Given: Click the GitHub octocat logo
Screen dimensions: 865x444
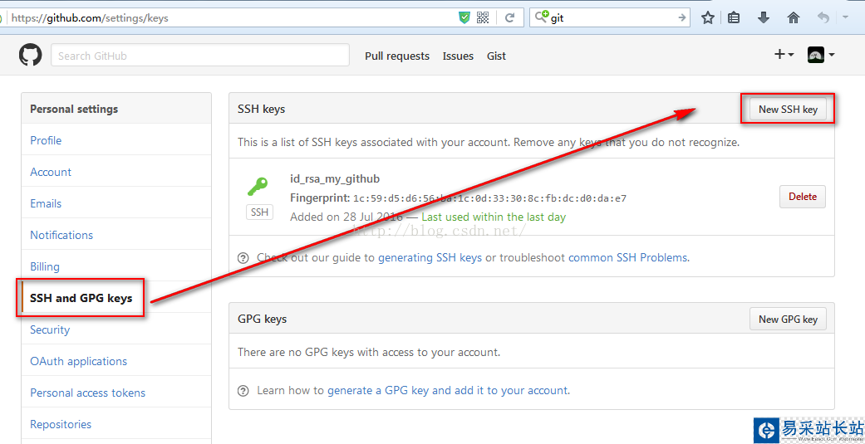Looking at the screenshot, I should (31, 56).
